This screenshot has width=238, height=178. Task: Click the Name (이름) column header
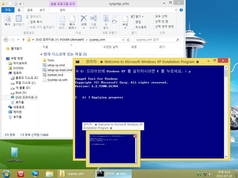[45, 47]
